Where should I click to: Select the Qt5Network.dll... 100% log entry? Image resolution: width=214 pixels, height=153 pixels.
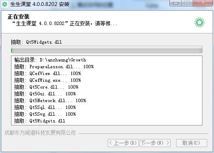[x=50, y=100]
